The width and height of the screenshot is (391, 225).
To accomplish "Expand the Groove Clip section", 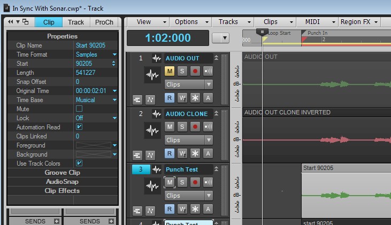I will point(63,173).
